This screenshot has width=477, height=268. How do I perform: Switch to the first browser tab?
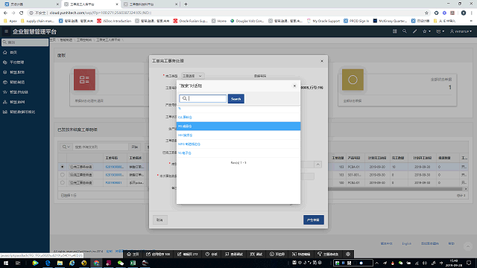click(x=31, y=4)
